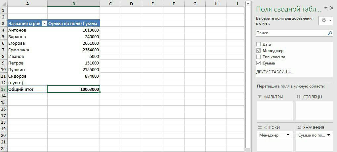Select the Общий итог cell
This screenshot has width=337, height=152.
(x=27, y=89)
